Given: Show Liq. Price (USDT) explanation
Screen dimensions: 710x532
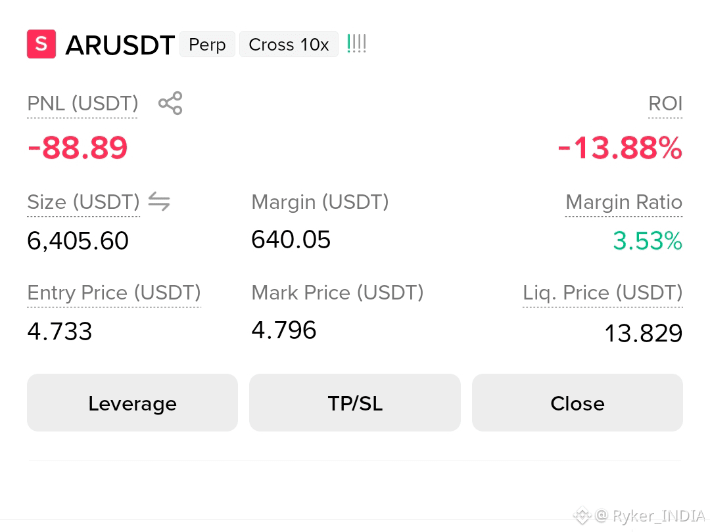Looking at the screenshot, I should point(603,293).
